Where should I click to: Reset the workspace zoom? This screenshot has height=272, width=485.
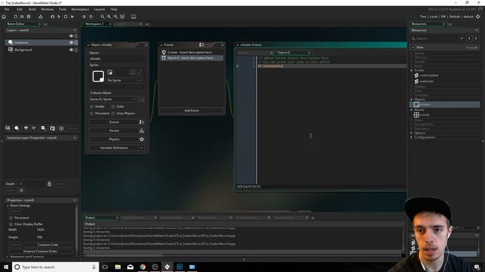pyautogui.click(x=115, y=17)
